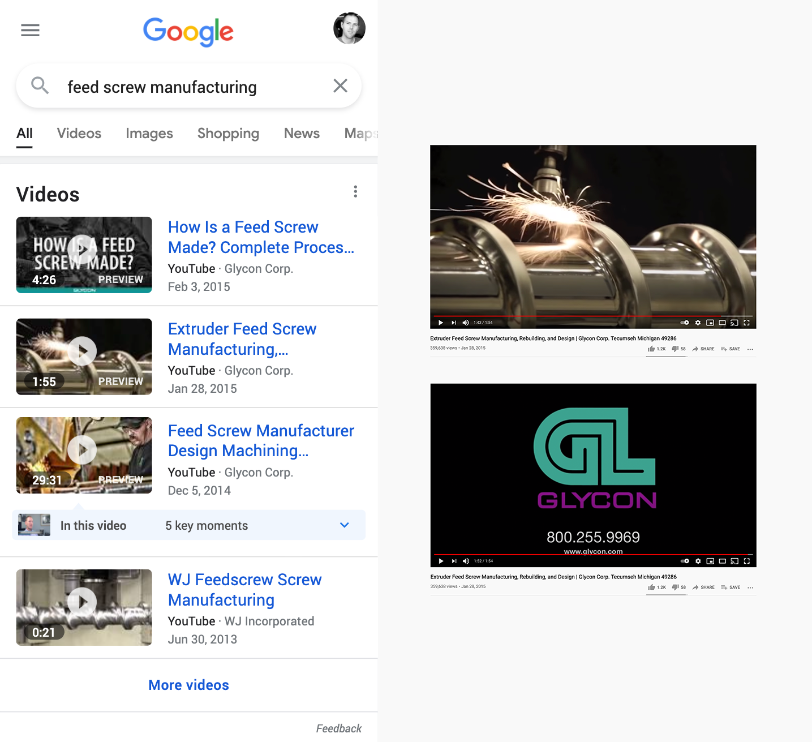Click SAVE under the sparks video
The image size is (812, 742).
click(x=731, y=349)
